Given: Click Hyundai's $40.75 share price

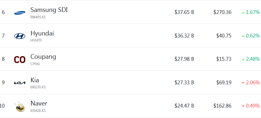Looking at the screenshot, I should pos(224,36).
